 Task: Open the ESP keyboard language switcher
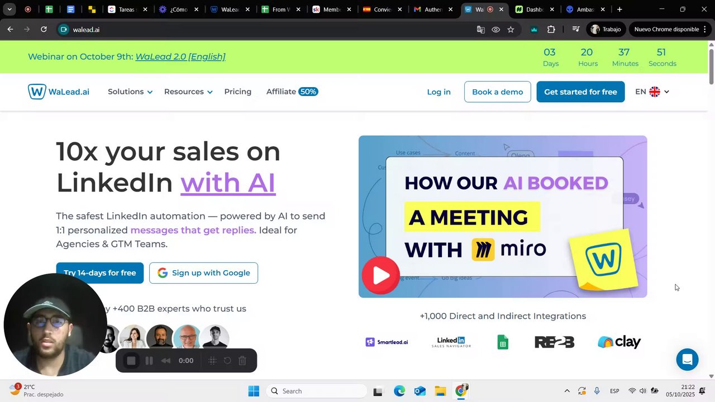click(x=614, y=391)
